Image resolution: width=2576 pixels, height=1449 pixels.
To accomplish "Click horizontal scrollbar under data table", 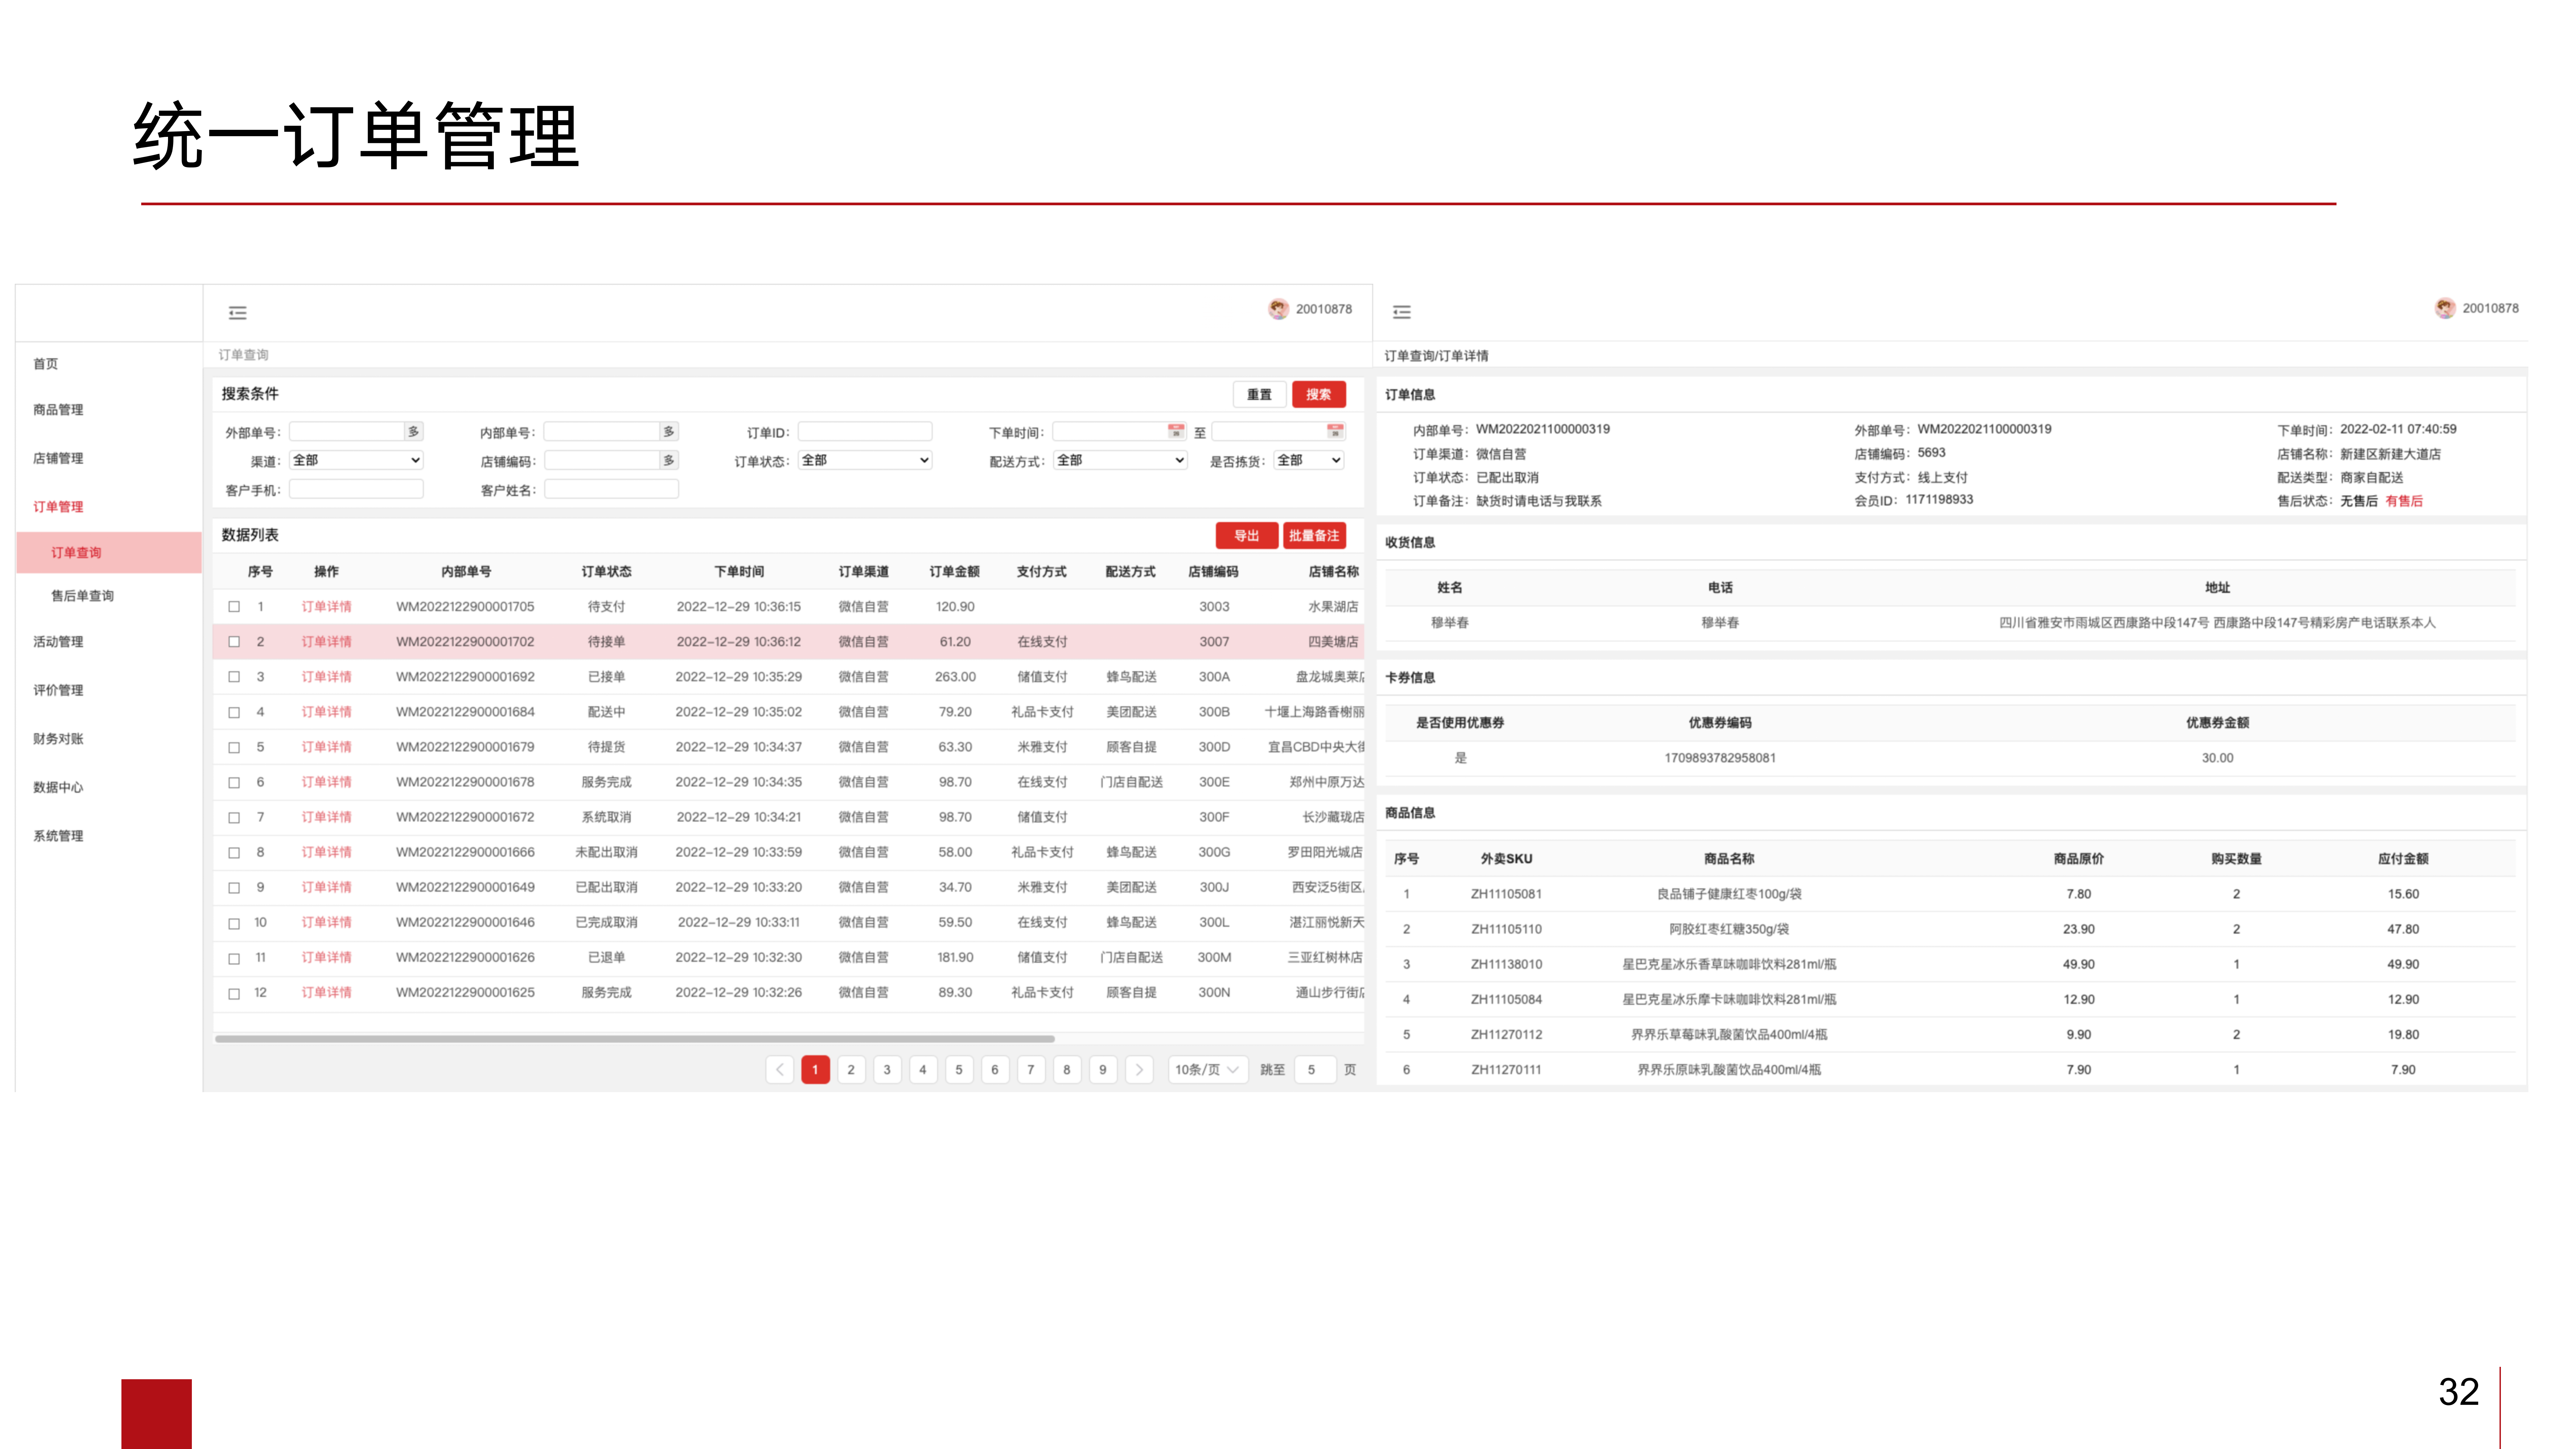I will coord(635,1039).
